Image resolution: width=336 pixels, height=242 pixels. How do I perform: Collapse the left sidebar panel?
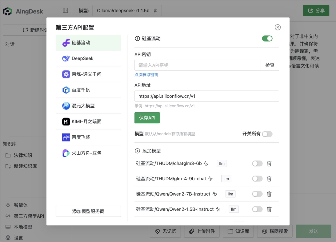tap(65, 10)
